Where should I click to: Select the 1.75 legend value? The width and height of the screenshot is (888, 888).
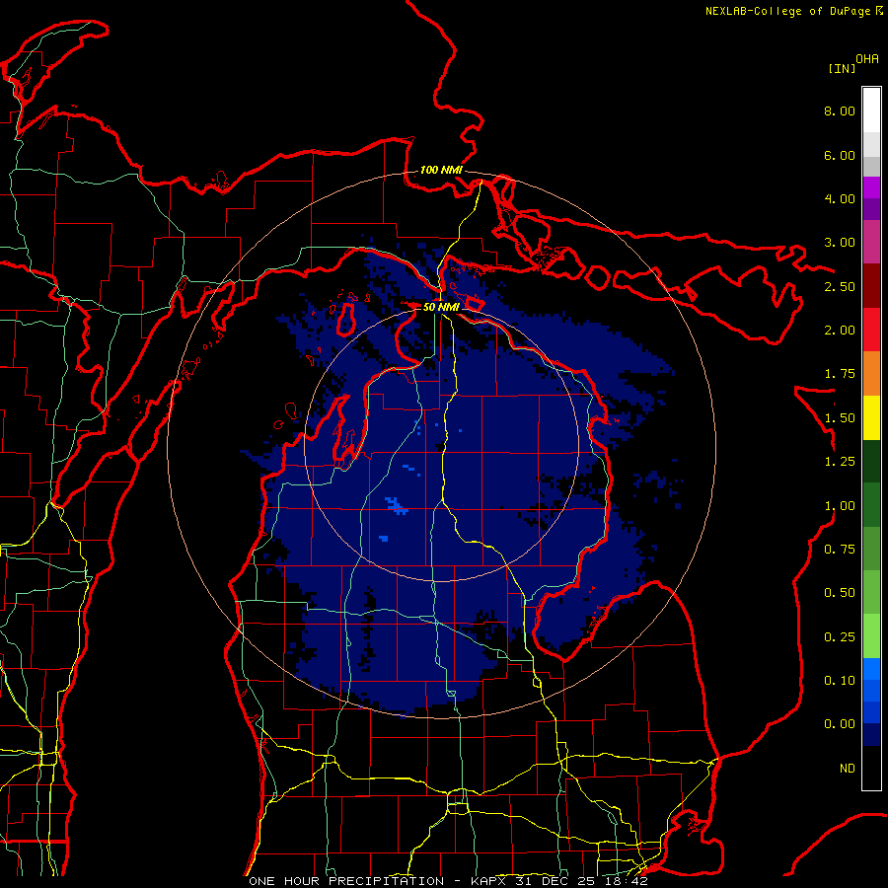[x=840, y=374]
